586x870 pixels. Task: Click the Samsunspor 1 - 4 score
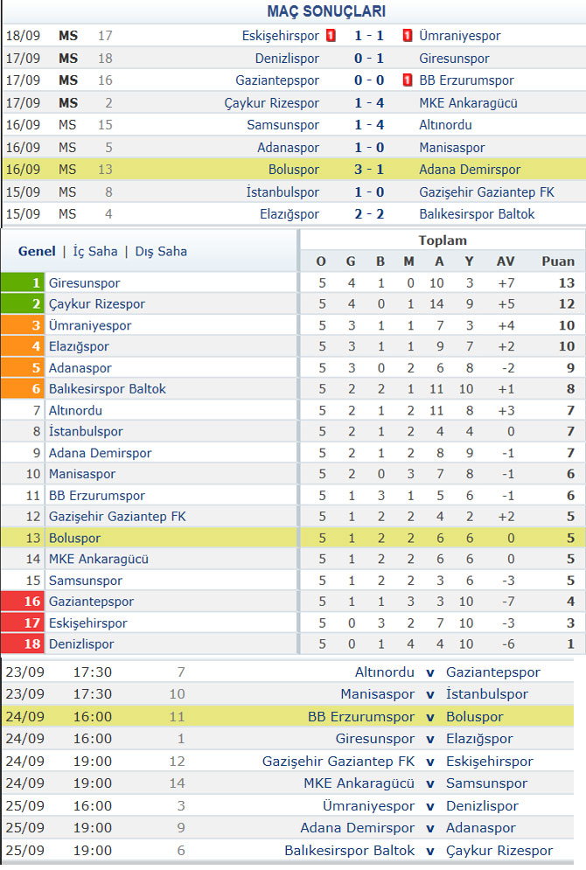369,125
